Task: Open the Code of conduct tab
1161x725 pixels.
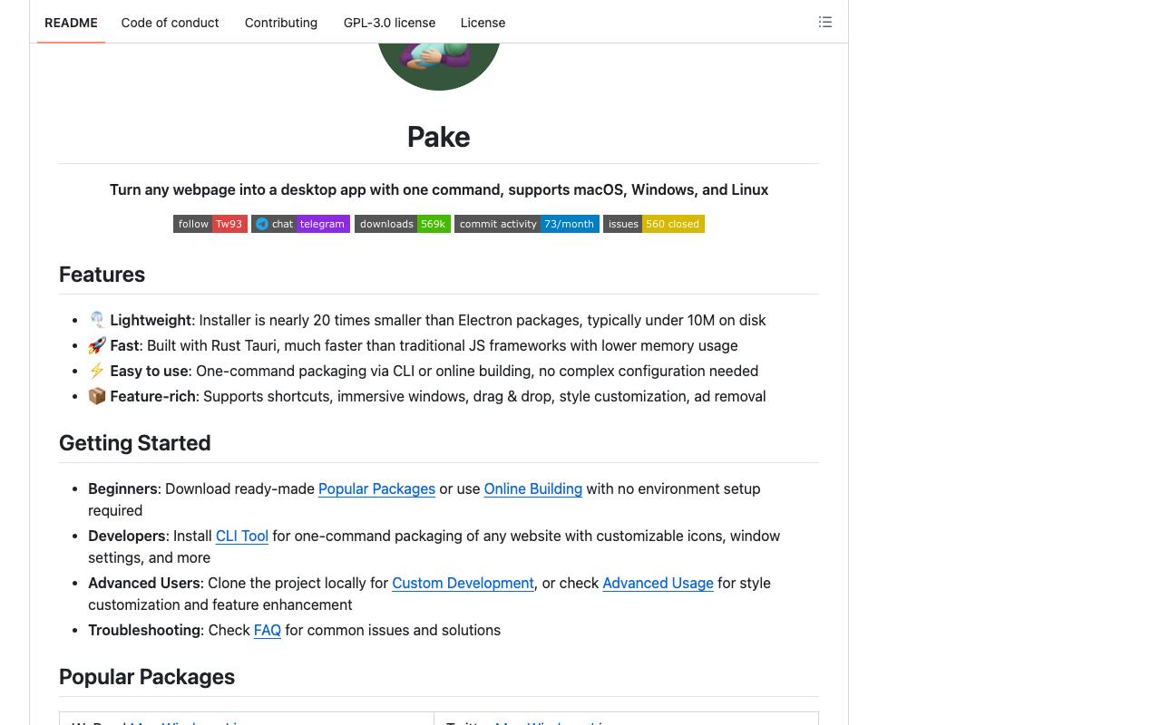Action: (x=170, y=23)
